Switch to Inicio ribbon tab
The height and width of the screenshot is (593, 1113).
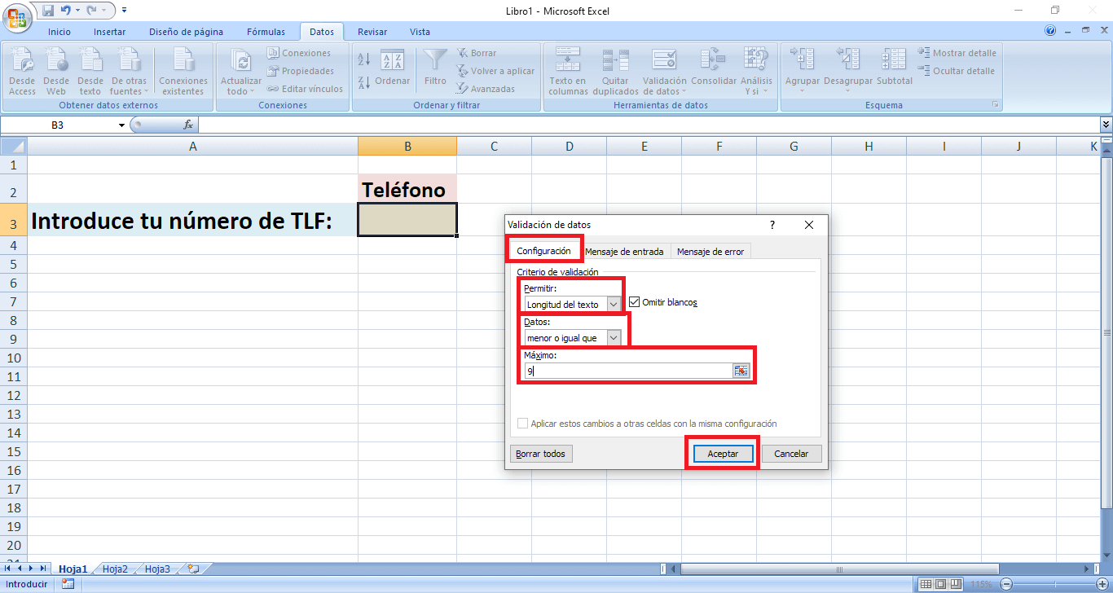point(59,32)
